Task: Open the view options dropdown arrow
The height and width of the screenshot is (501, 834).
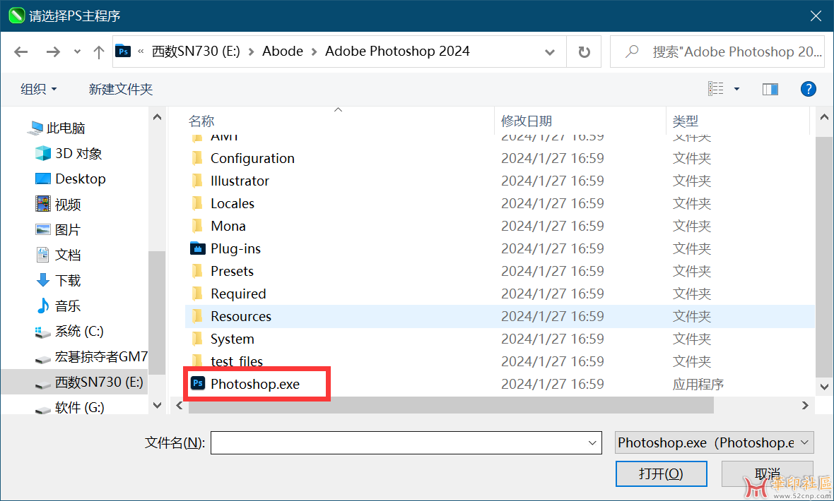Action: pos(736,89)
